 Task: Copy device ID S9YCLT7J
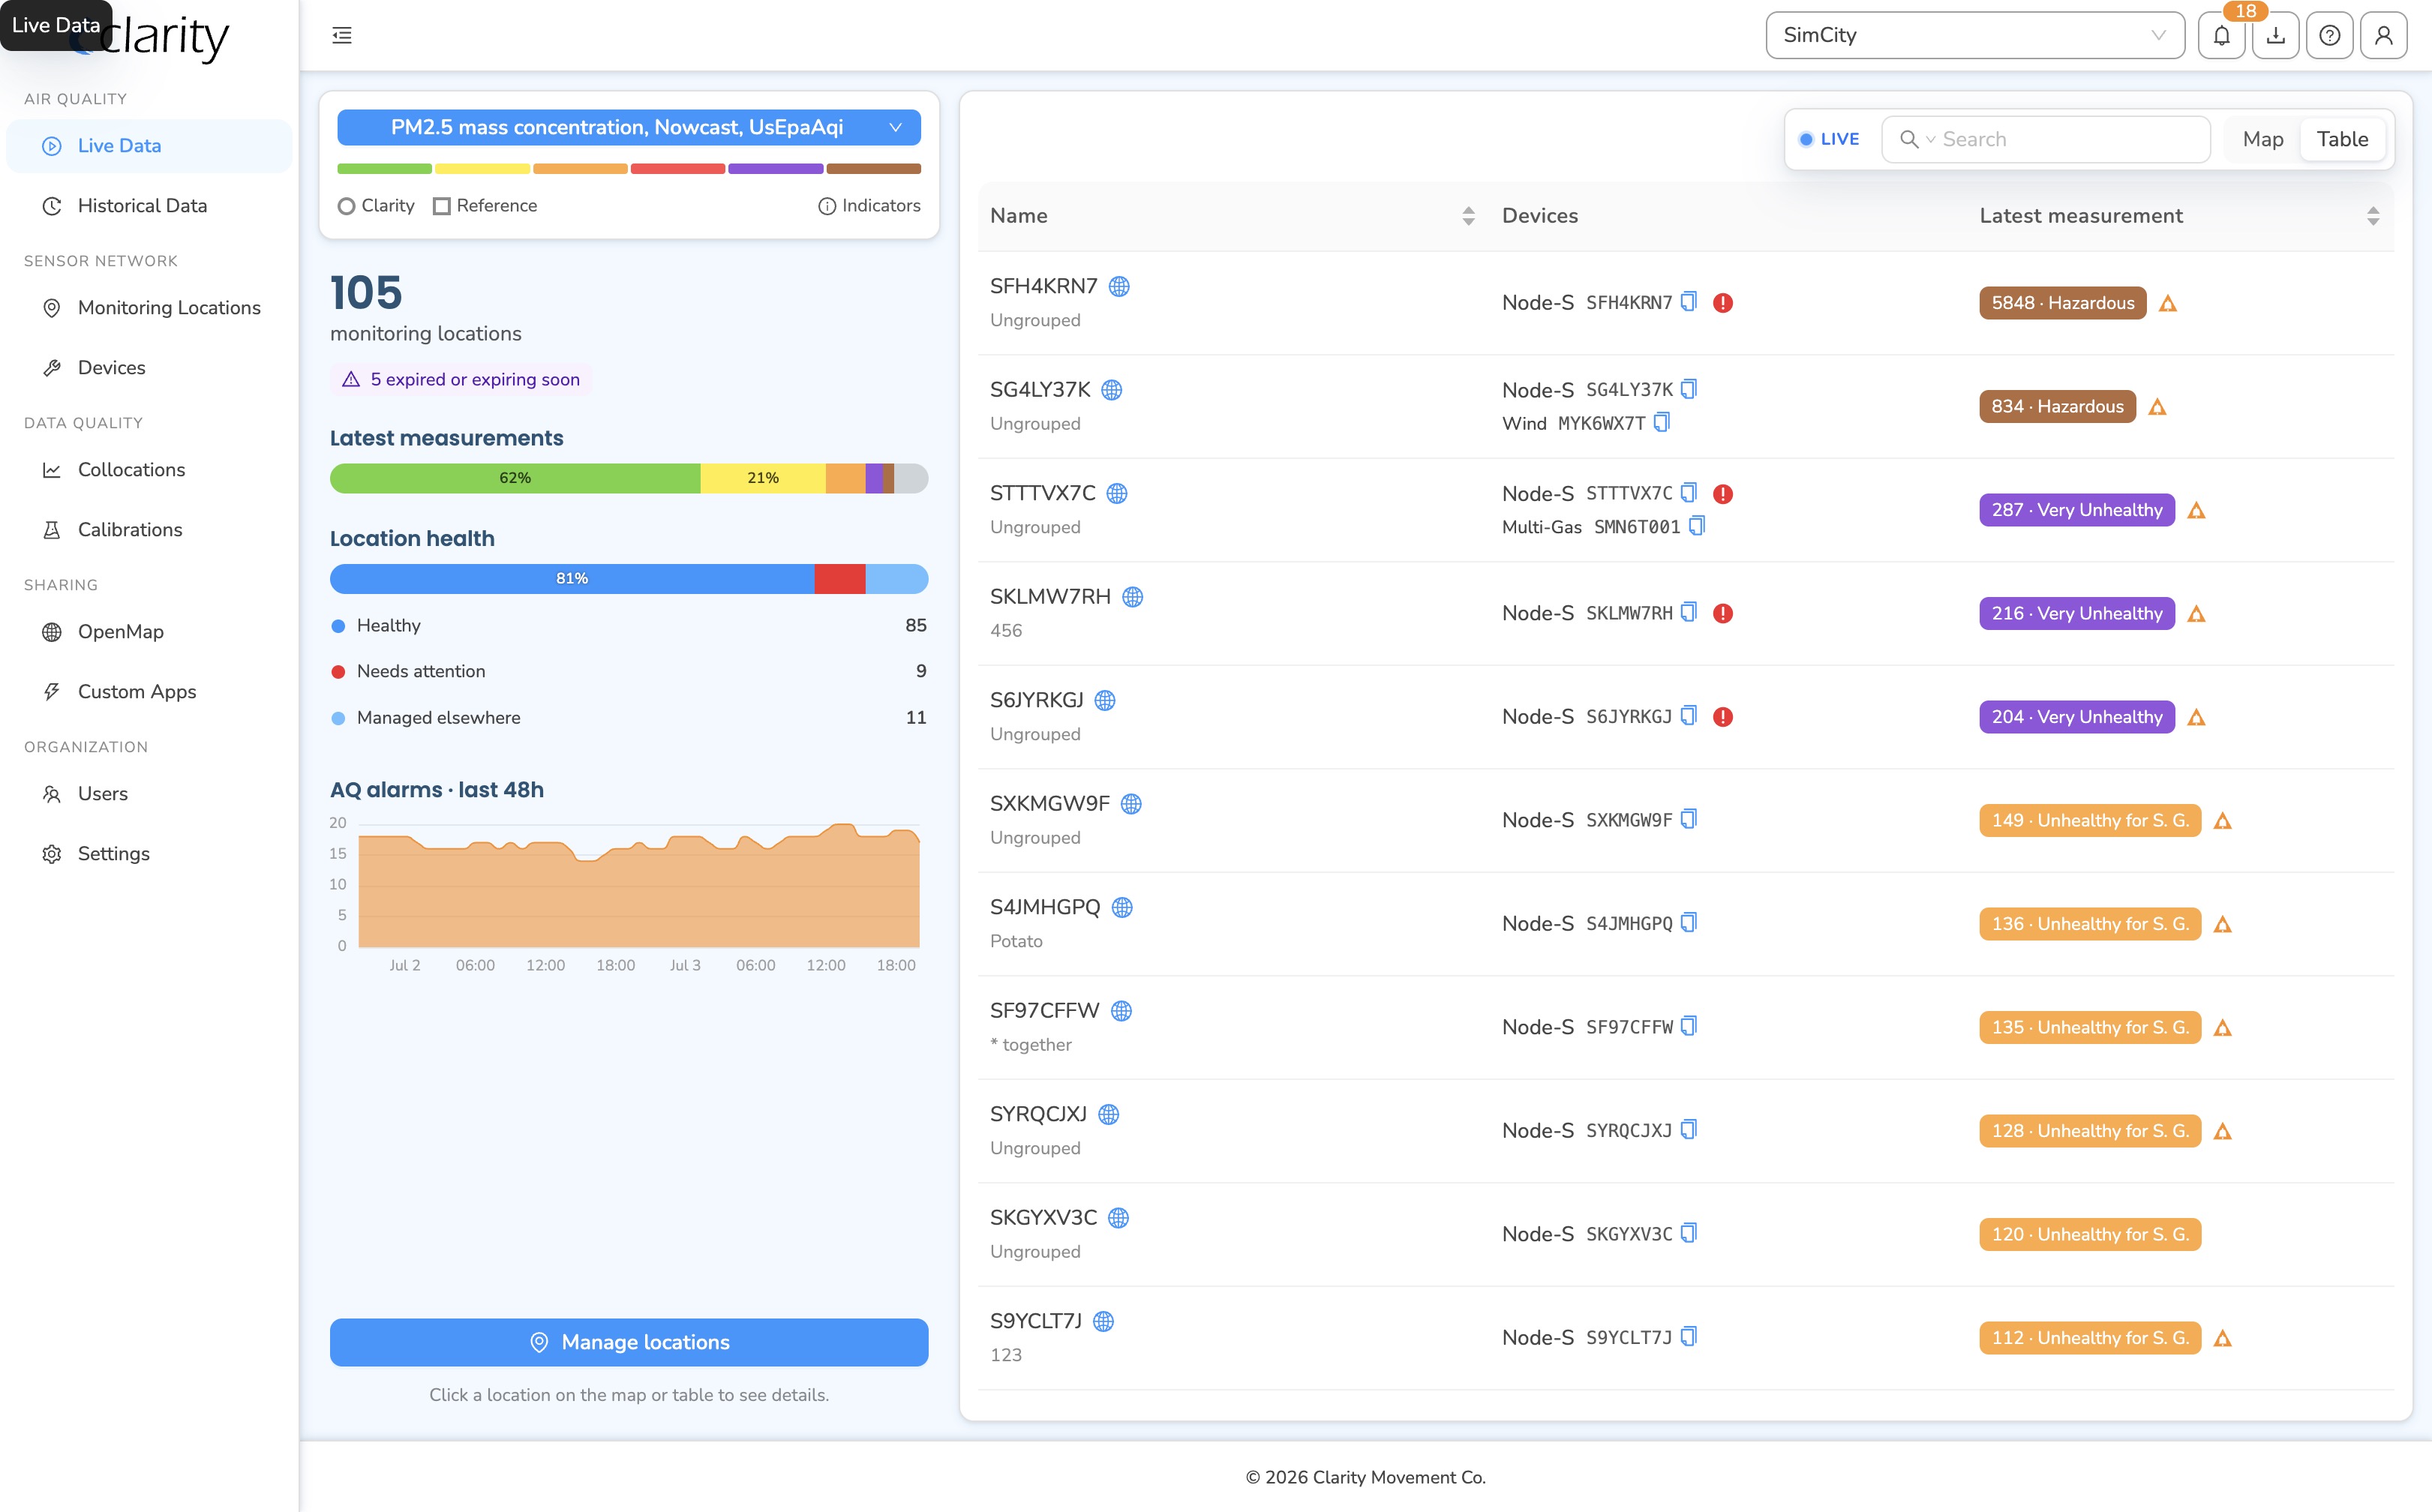coord(1689,1337)
